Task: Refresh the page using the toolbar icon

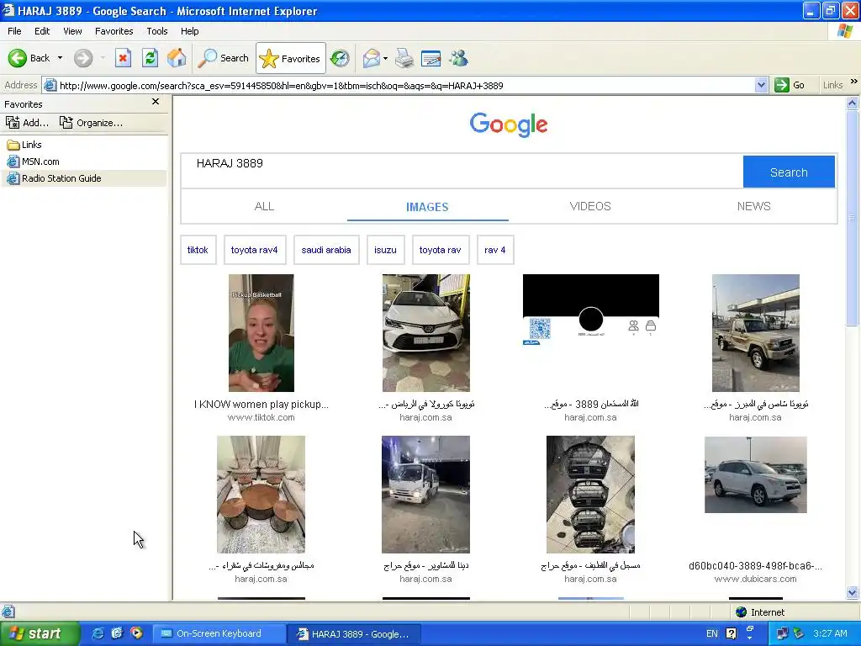Action: coord(150,58)
